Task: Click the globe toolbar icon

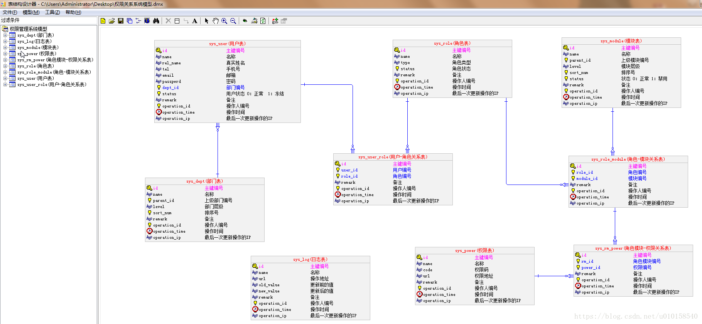Action: (x=147, y=21)
